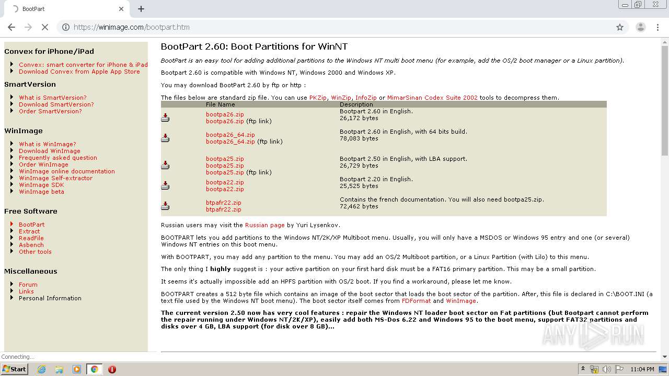669x376 pixels.
Task: Open FDFormat link in paragraph
Action: point(416,301)
